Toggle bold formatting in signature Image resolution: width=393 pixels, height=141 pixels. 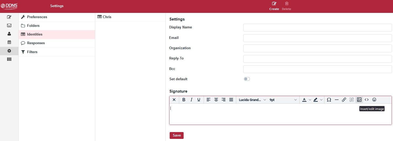coord(184,100)
